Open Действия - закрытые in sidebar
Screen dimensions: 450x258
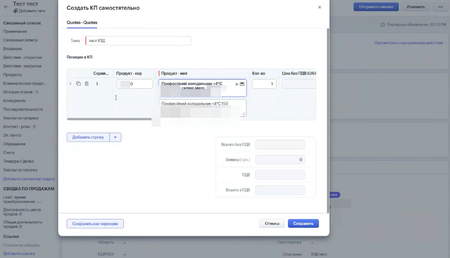click(23, 66)
